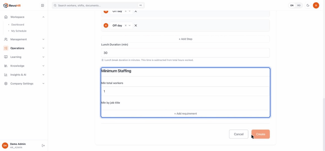Click the Cancel button
The height and width of the screenshot is (151, 325).
click(x=239, y=134)
